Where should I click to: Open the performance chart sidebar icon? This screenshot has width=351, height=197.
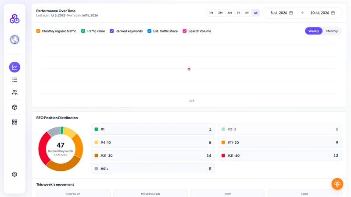click(x=14, y=67)
